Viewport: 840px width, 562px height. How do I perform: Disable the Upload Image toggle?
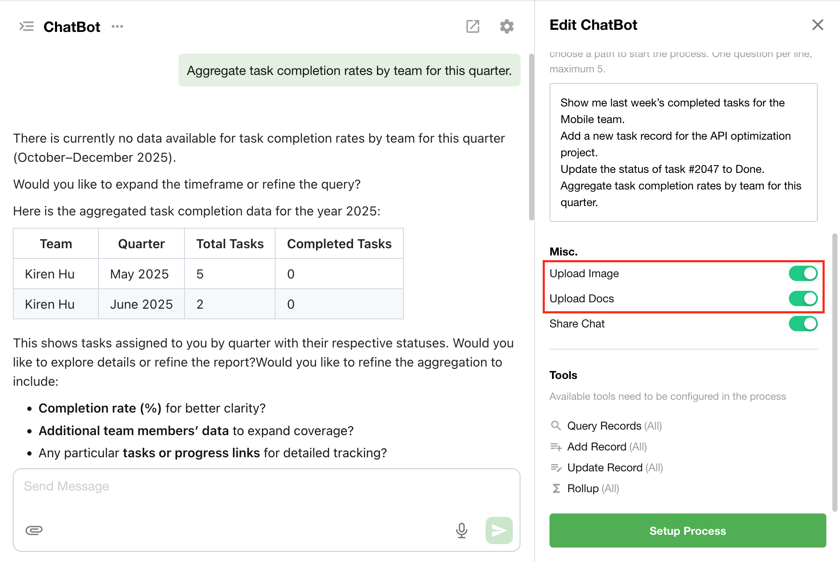pyautogui.click(x=803, y=273)
